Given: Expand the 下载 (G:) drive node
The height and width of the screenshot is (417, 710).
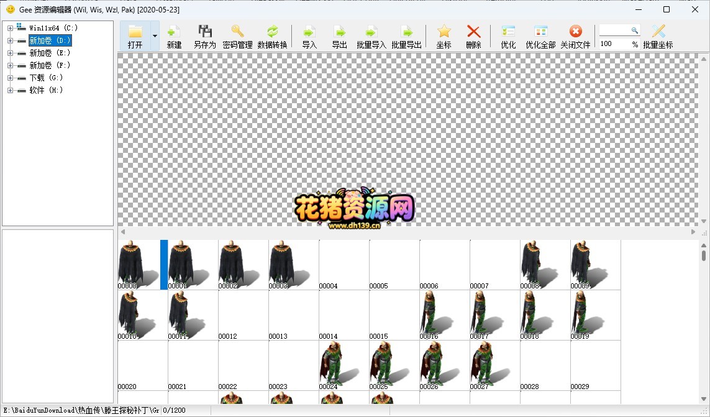Looking at the screenshot, I should (x=10, y=78).
